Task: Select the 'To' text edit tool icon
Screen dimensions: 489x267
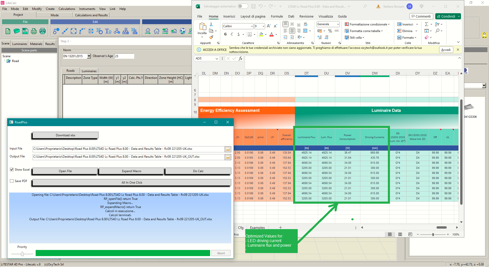Action: [x=108, y=31]
